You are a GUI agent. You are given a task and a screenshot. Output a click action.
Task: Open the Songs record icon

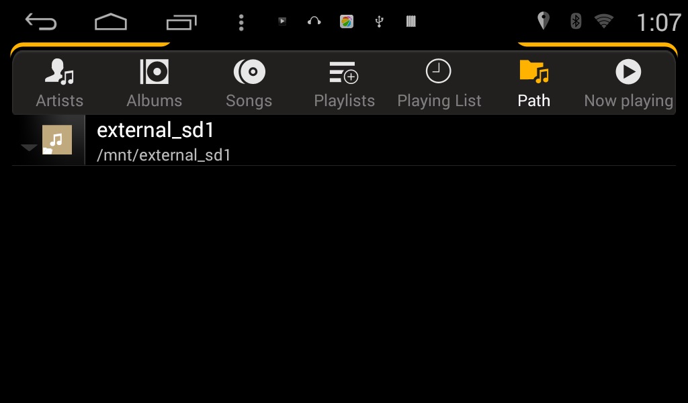249,71
